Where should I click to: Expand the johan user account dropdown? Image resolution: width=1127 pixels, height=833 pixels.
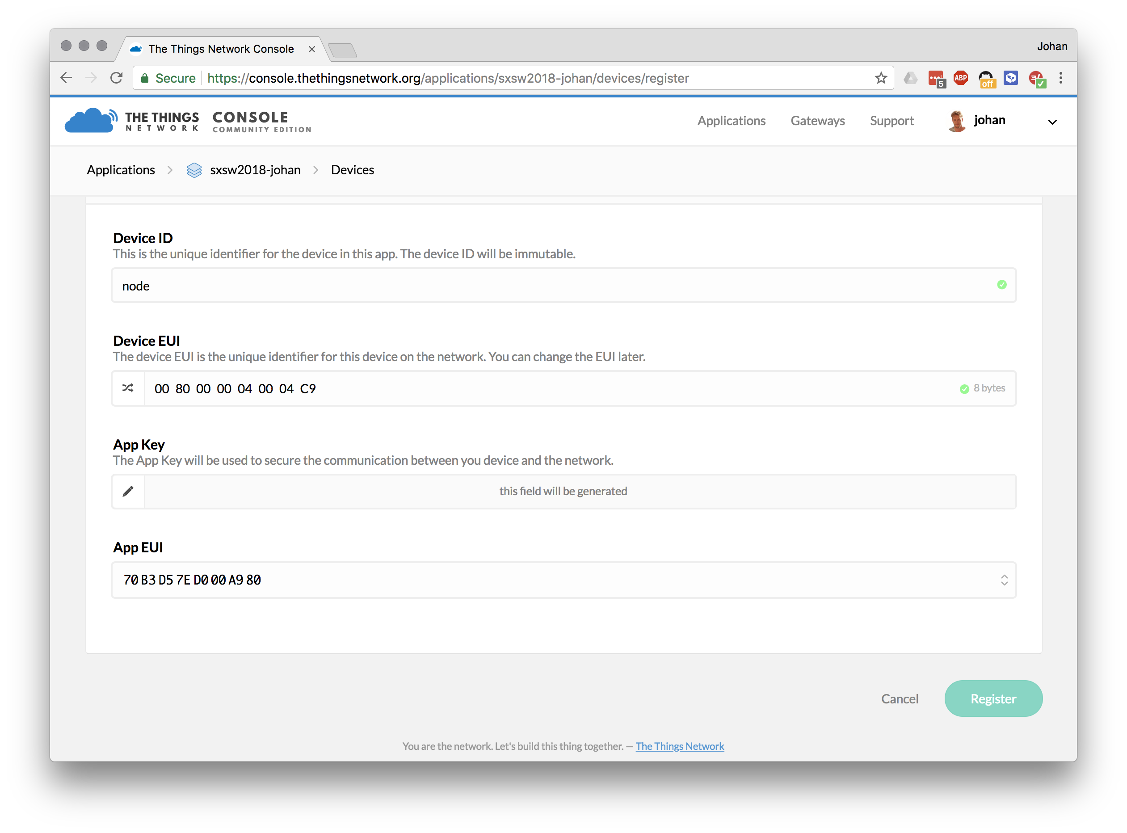1052,122
